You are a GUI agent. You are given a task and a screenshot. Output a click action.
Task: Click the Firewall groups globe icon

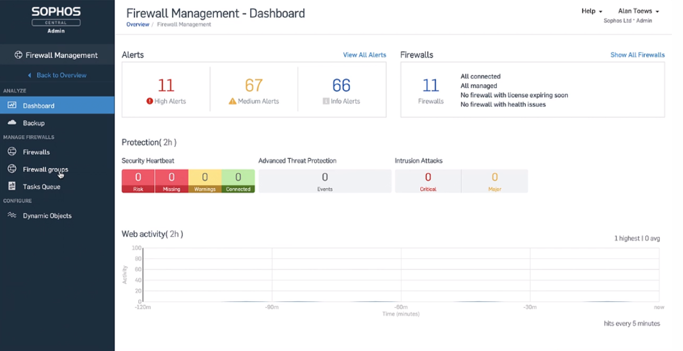[x=12, y=169]
